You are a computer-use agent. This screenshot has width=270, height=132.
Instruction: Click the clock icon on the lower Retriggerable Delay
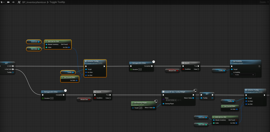[x=65, y=90]
